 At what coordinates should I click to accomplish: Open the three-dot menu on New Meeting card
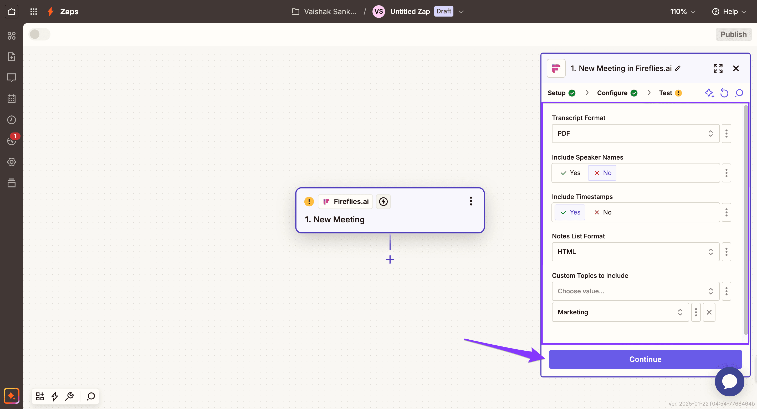[x=471, y=201]
